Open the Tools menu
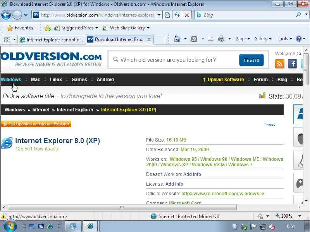 pyautogui.click(x=284, y=39)
